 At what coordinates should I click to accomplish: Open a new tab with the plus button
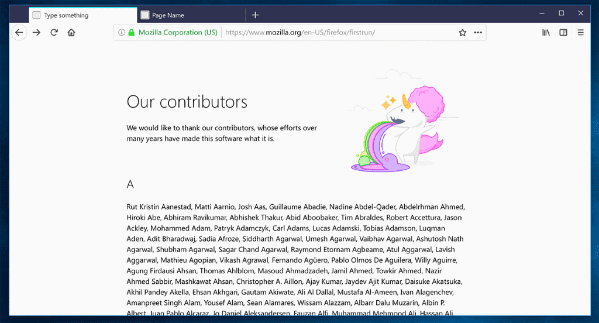pos(255,15)
